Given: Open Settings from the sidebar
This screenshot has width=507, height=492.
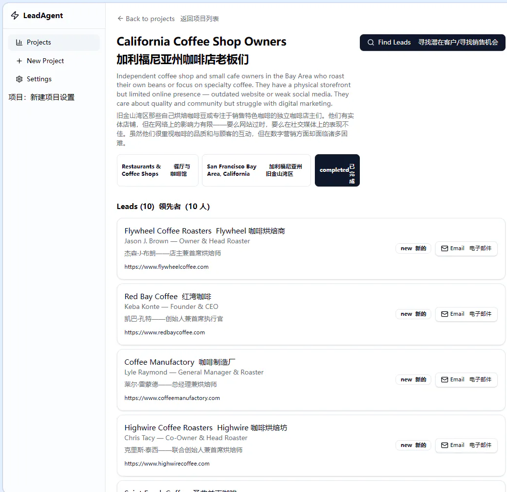Looking at the screenshot, I should [54, 79].
